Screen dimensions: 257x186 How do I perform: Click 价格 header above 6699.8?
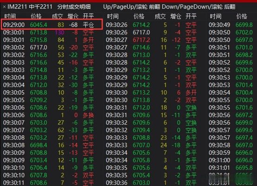(242, 16)
